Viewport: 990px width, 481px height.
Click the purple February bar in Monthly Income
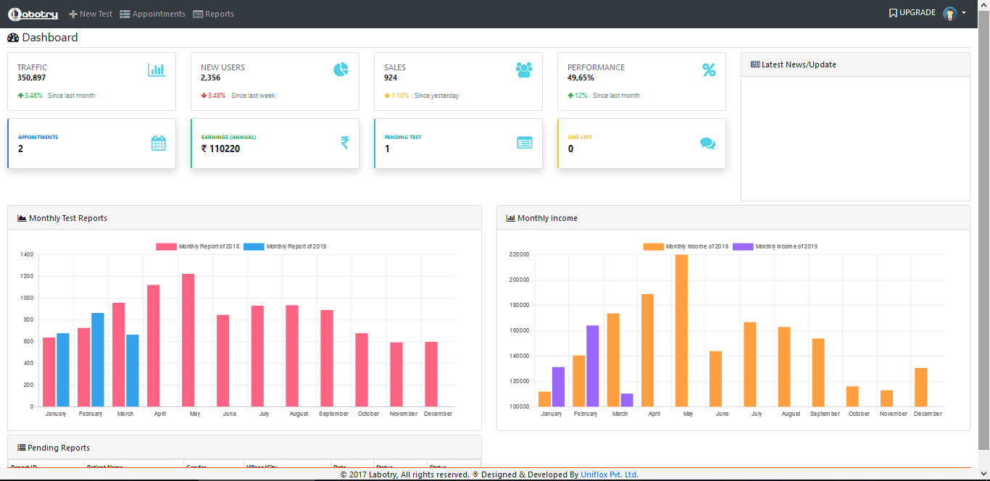pos(593,366)
